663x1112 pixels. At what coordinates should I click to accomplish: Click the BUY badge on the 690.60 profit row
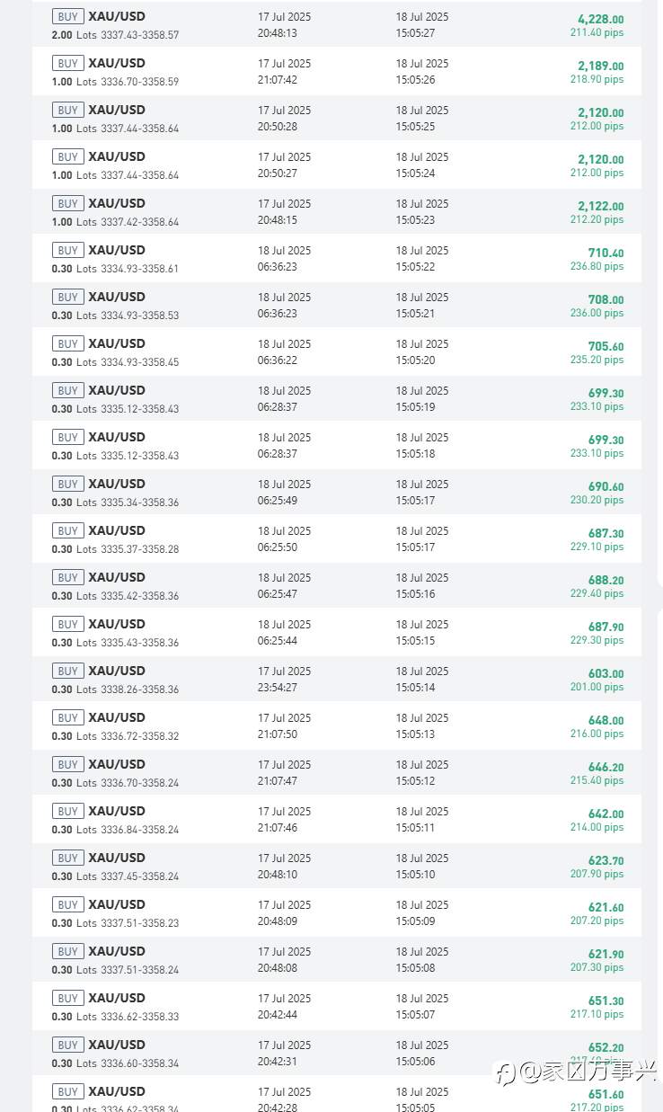pos(68,484)
